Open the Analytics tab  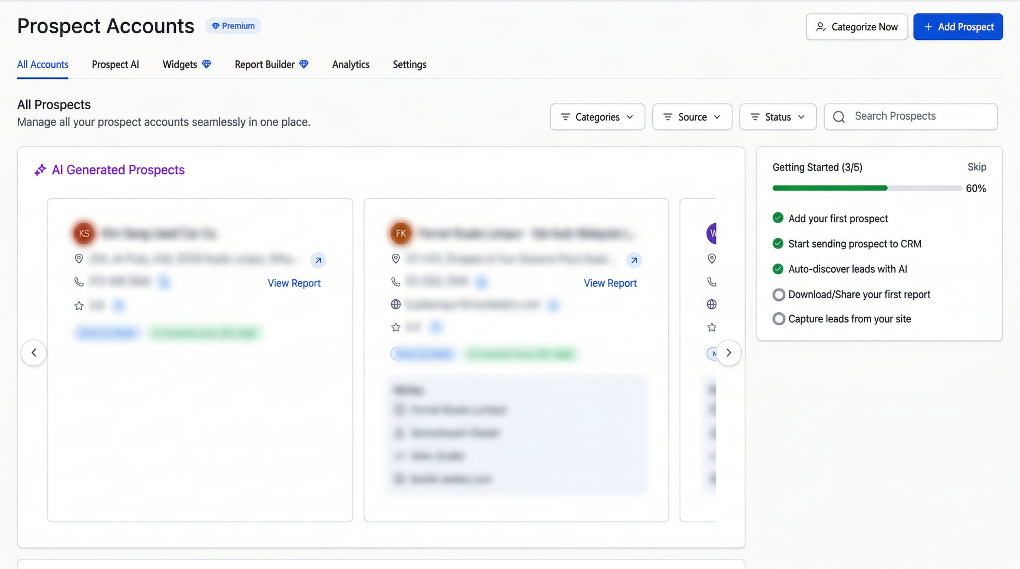[x=350, y=64]
